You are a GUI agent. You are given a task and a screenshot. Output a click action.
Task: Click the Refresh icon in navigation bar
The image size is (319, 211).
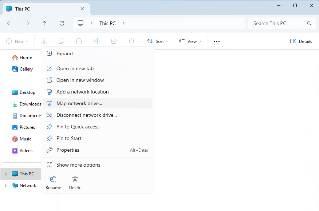point(62,23)
